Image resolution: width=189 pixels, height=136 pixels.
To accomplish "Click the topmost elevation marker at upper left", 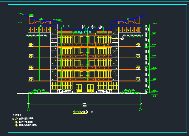I will 20,13.
